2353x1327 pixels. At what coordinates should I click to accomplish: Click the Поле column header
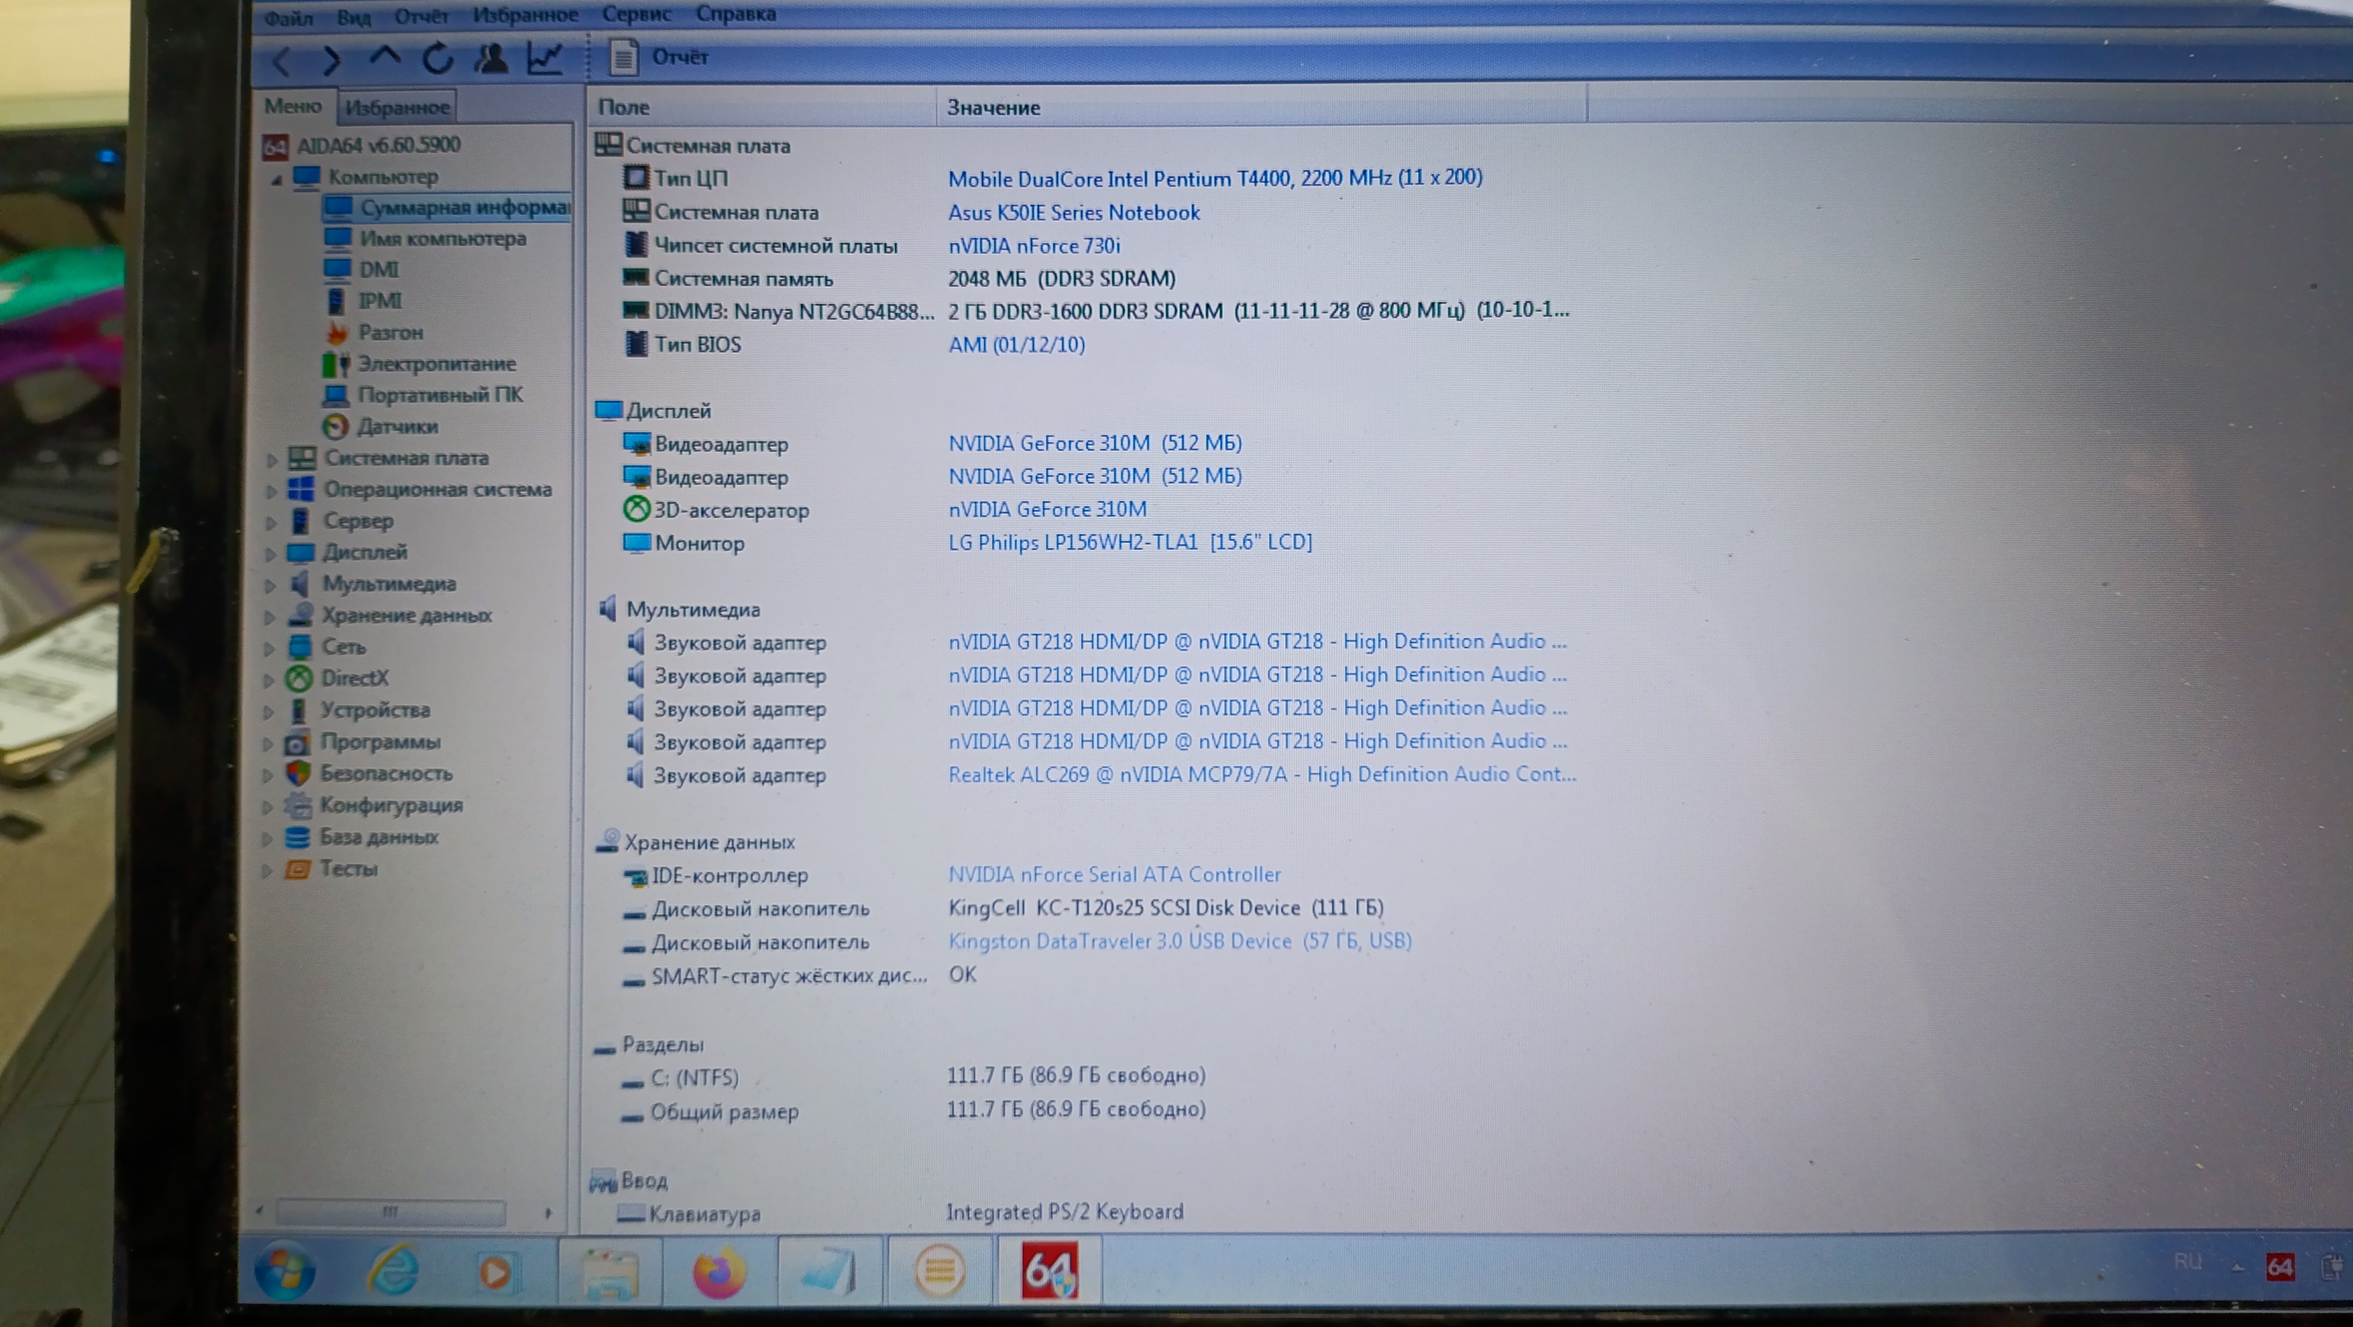click(x=762, y=107)
